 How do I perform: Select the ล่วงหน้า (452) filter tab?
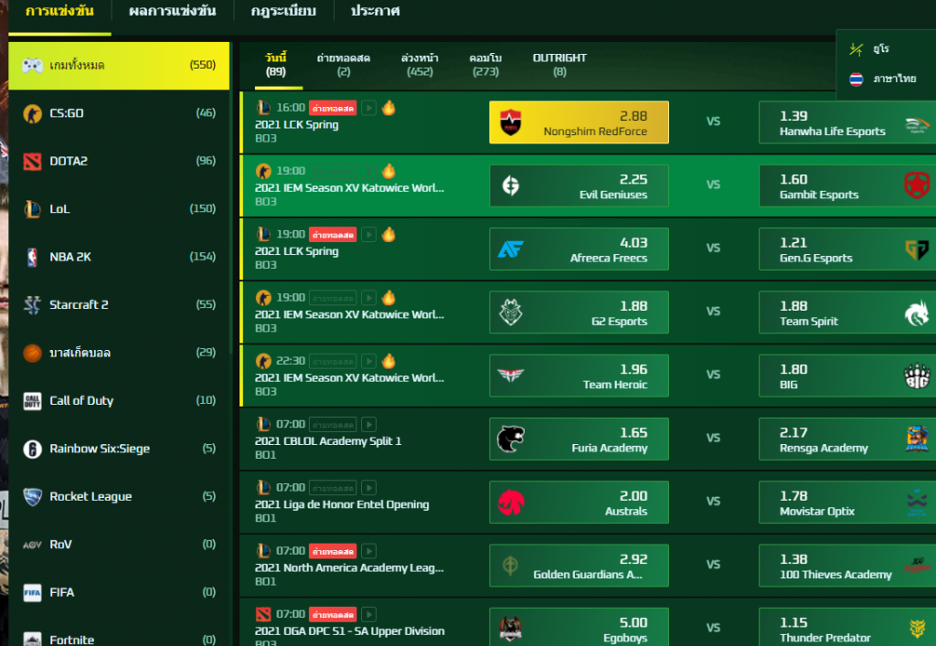[420, 65]
